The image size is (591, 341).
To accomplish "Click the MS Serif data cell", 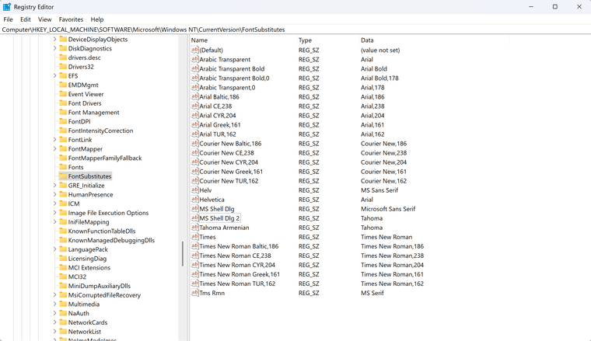I will [372, 293].
